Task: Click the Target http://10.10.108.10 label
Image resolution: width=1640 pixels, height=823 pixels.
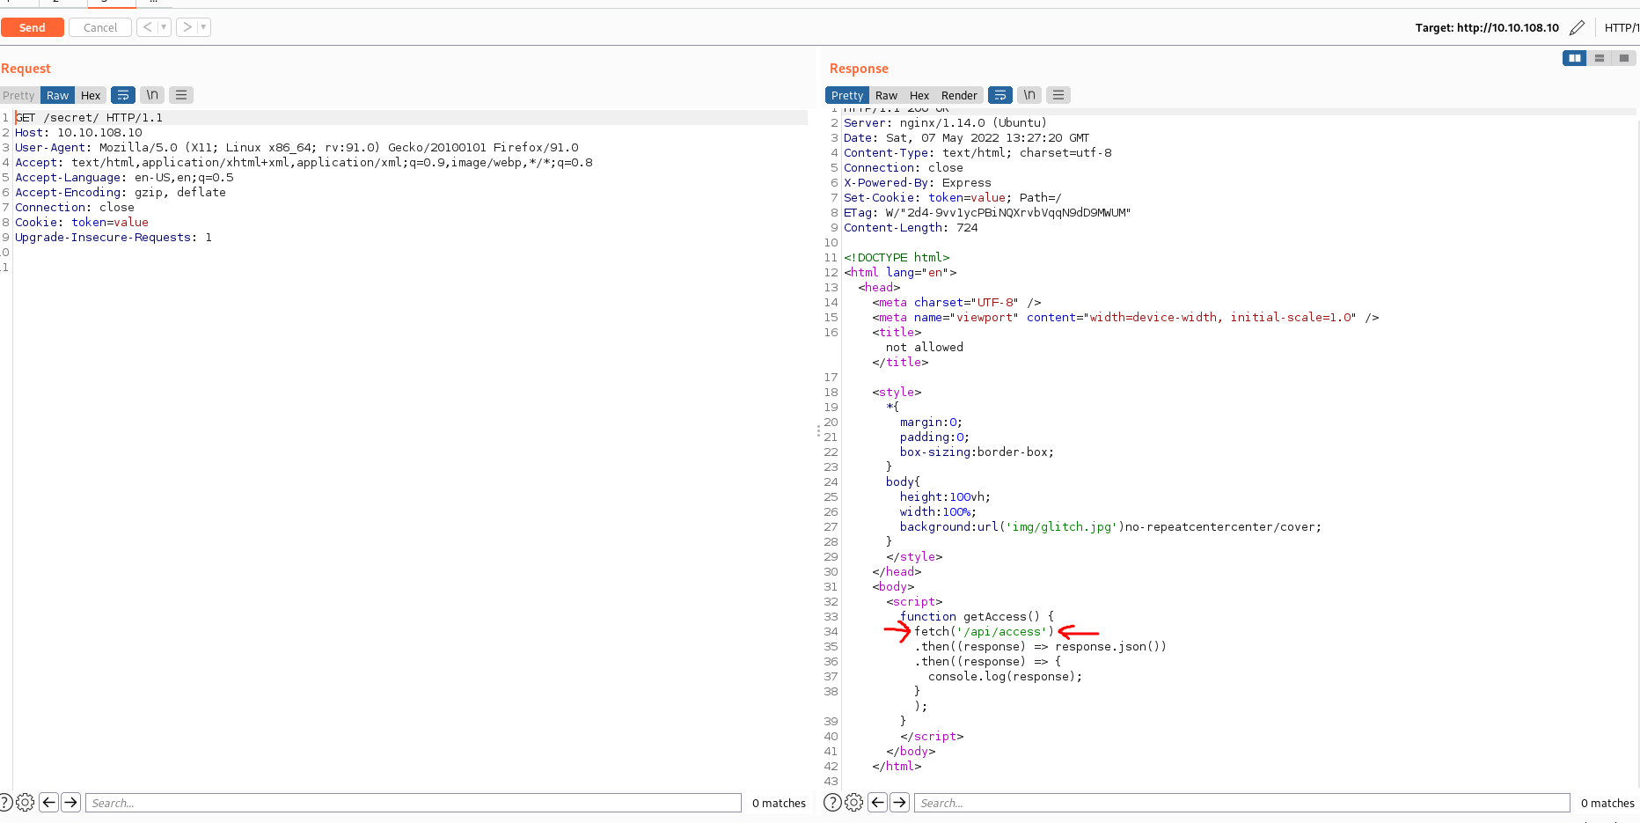Action: coord(1487,27)
